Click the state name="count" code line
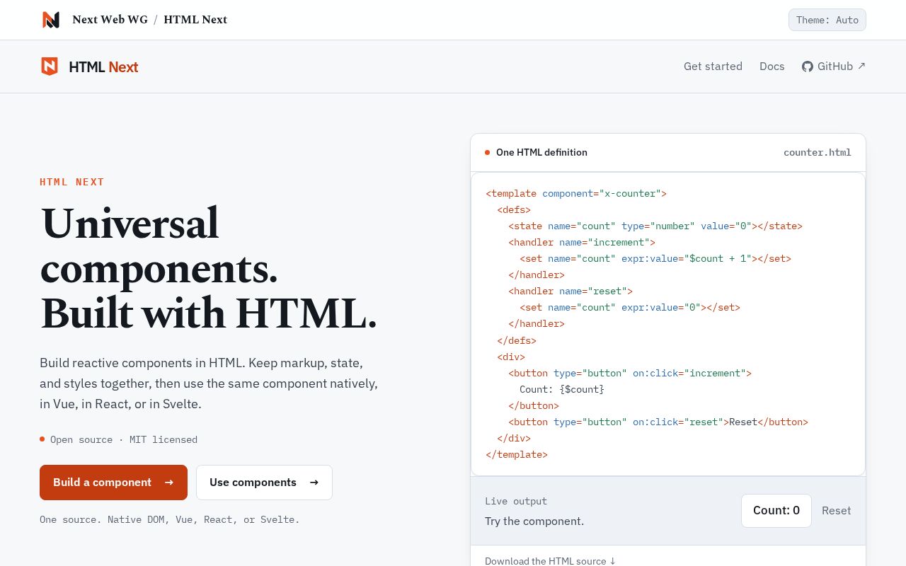906x566 pixels. [655, 226]
